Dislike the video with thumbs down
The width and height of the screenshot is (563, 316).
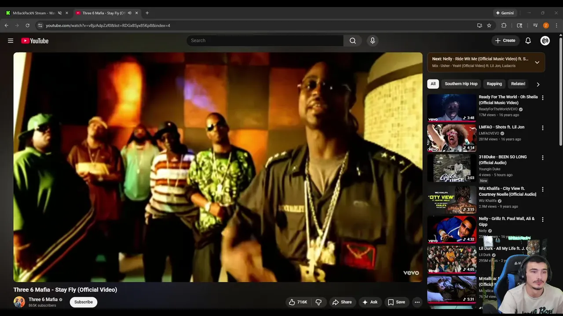(x=318, y=302)
